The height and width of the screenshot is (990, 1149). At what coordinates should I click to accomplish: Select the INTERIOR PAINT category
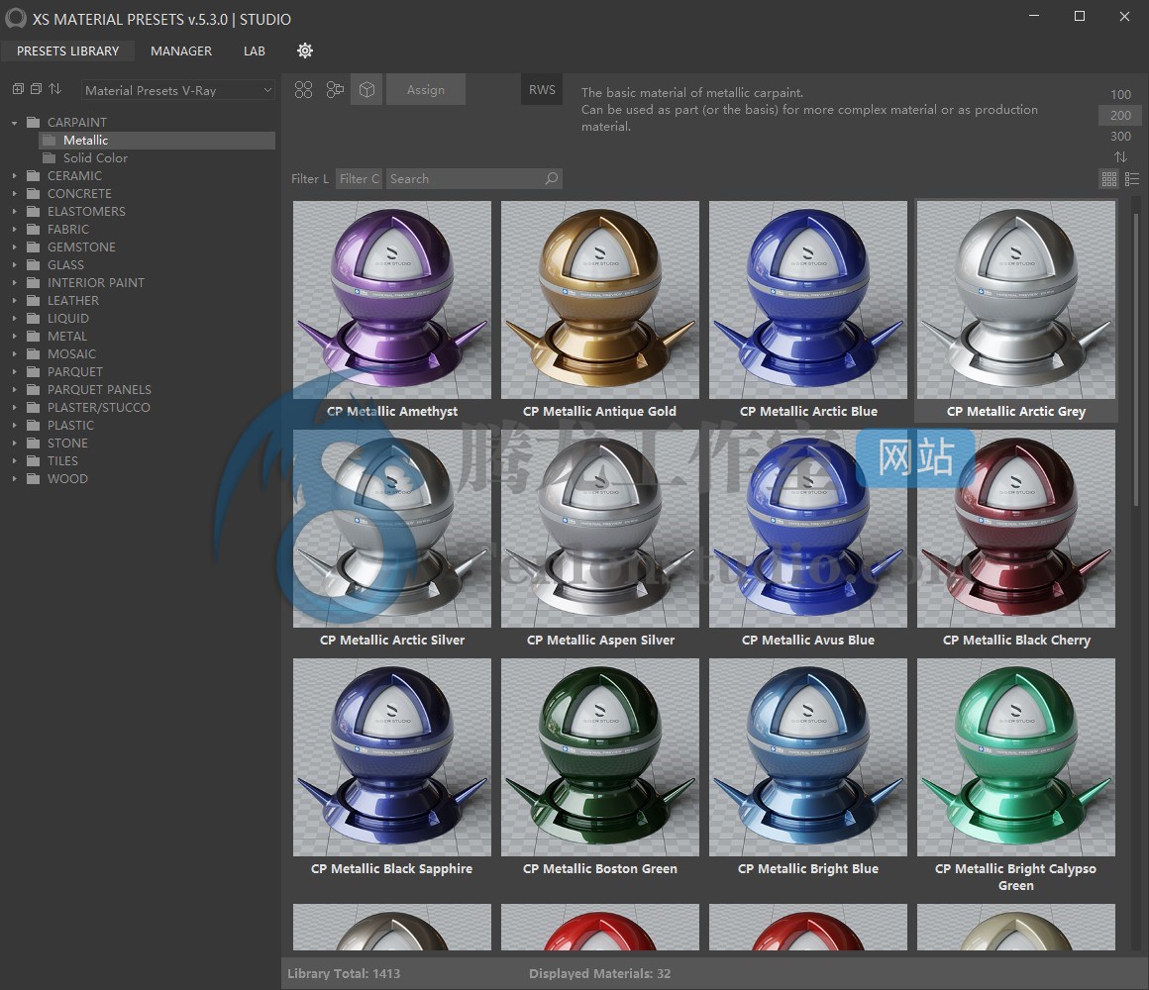96,283
